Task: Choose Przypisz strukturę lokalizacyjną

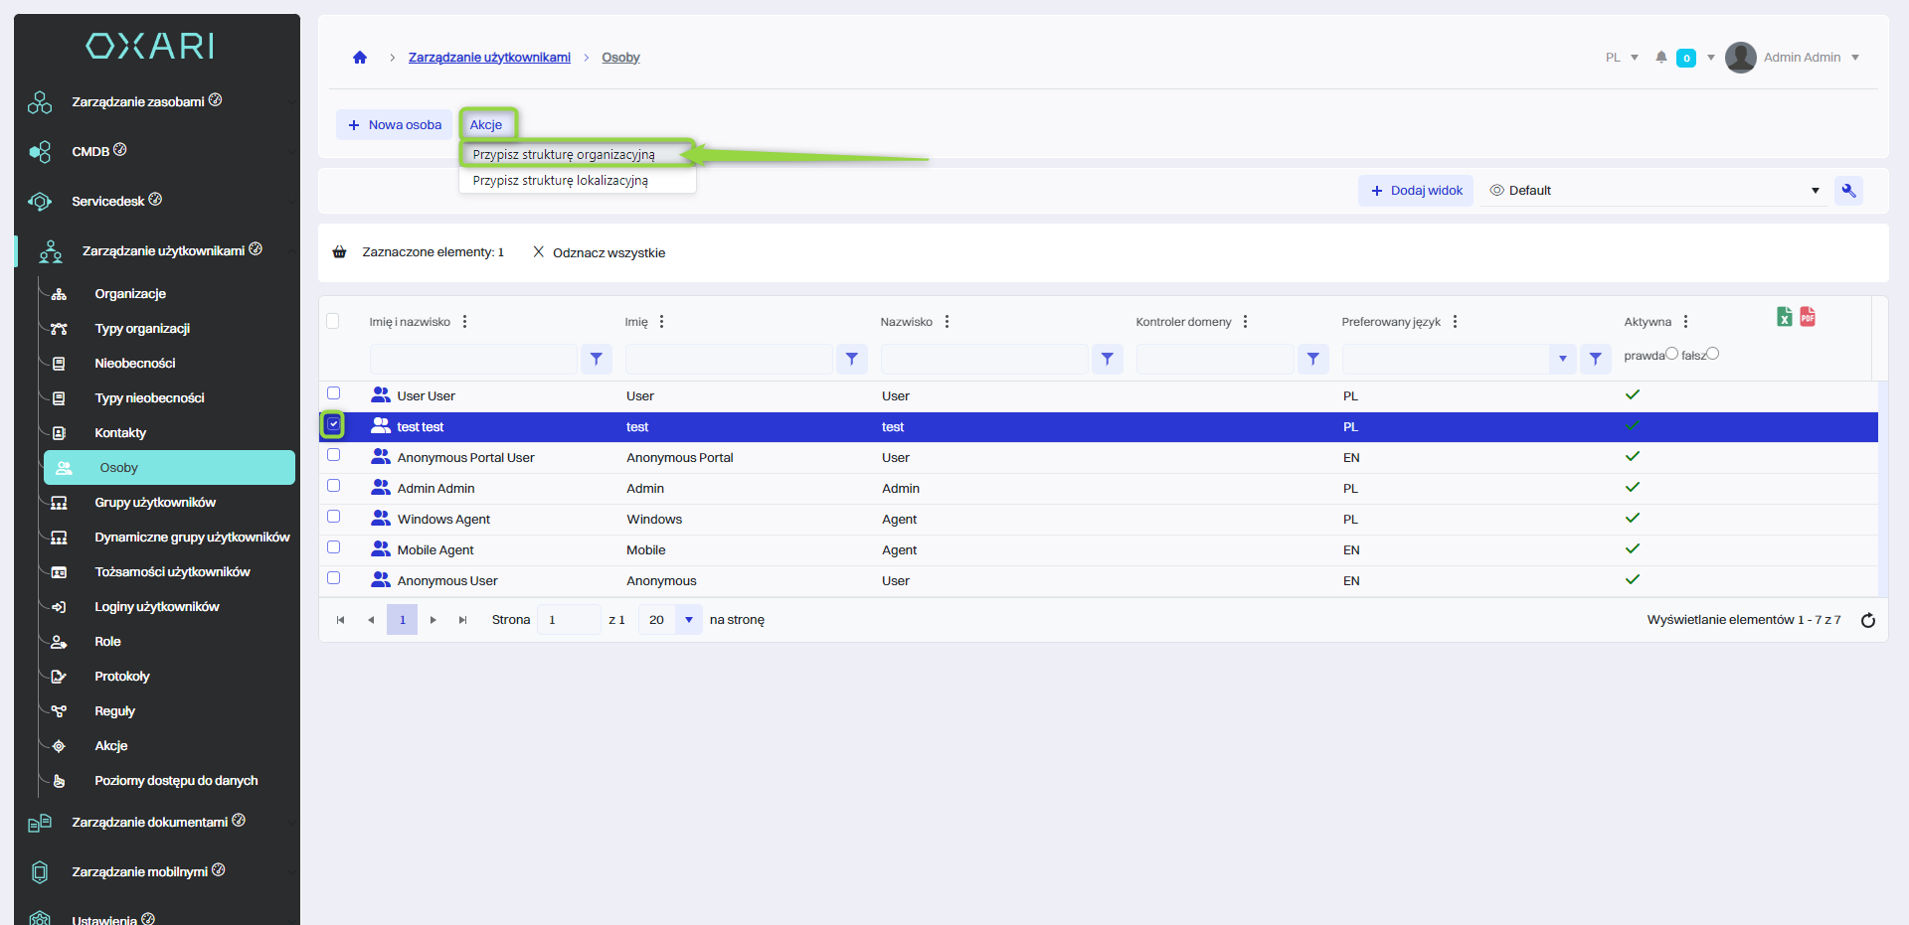Action: (561, 181)
